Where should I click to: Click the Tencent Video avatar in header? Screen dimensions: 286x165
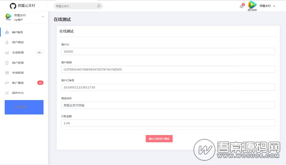[252, 5]
